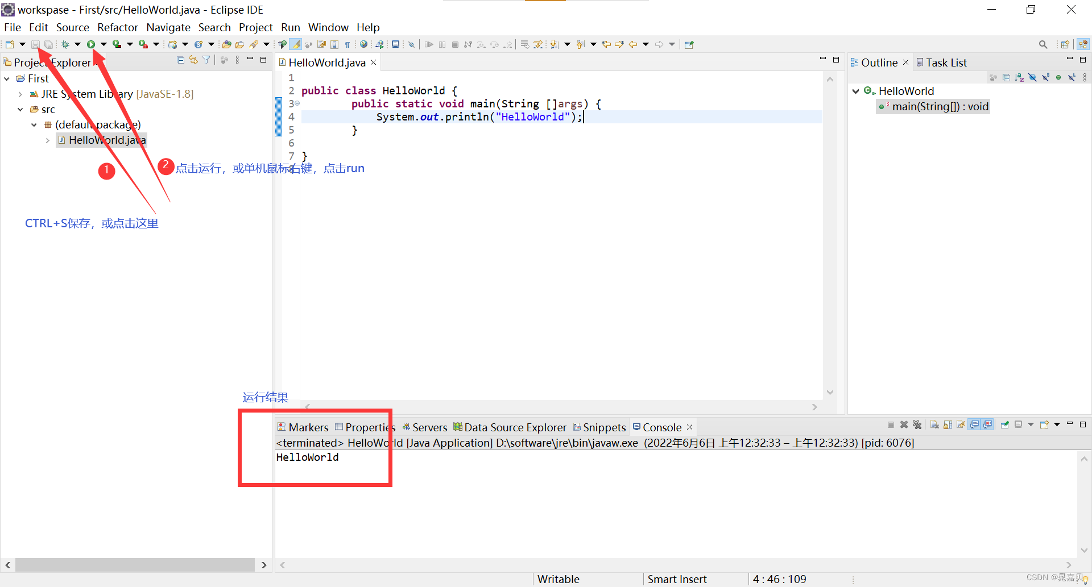
Task: Close the HelloWorld.java editor tab
Action: (x=374, y=63)
